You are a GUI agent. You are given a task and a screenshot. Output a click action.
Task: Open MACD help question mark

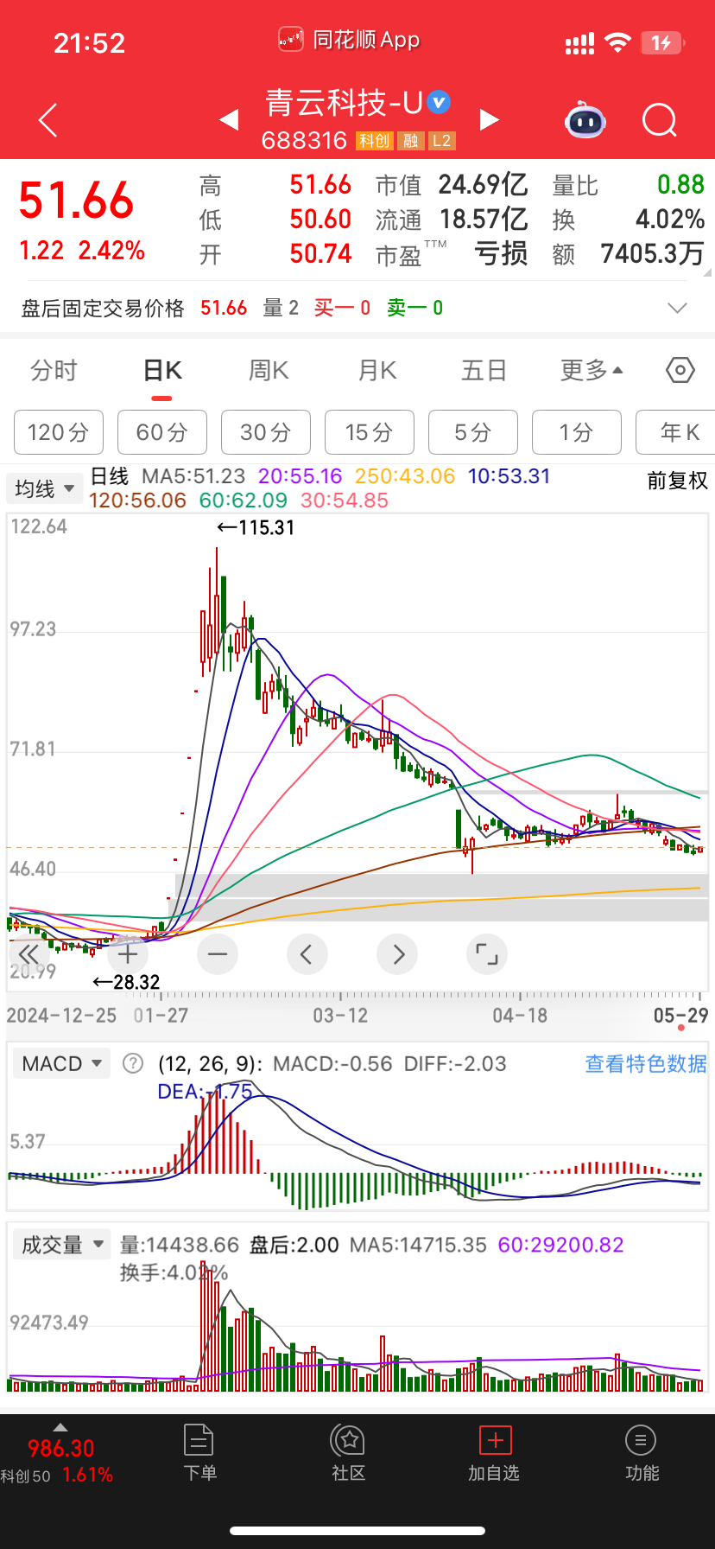(x=132, y=1063)
